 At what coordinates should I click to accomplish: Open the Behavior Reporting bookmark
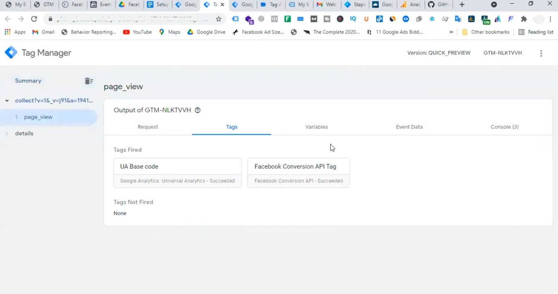89,32
